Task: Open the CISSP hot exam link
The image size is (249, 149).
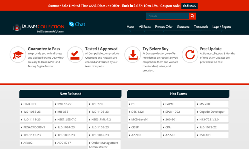Action: tap(144, 127)
